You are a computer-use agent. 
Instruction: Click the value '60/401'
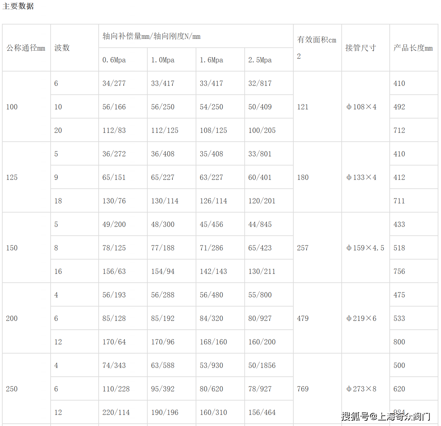[x=260, y=178]
